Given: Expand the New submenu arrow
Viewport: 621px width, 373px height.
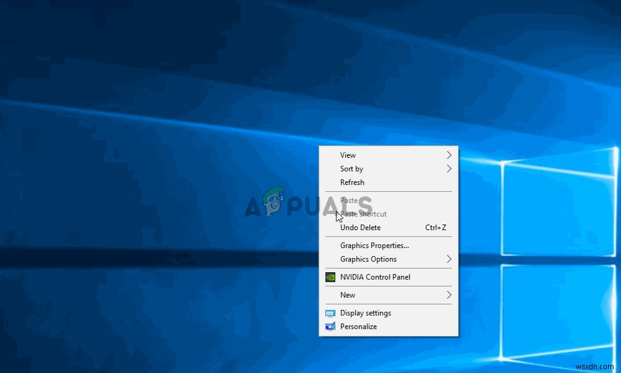Looking at the screenshot, I should (x=449, y=295).
